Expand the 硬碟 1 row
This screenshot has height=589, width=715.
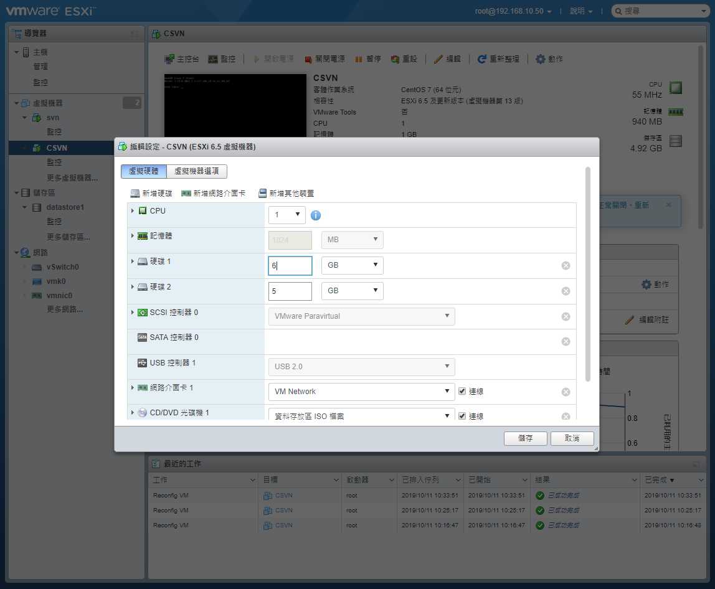click(x=133, y=262)
